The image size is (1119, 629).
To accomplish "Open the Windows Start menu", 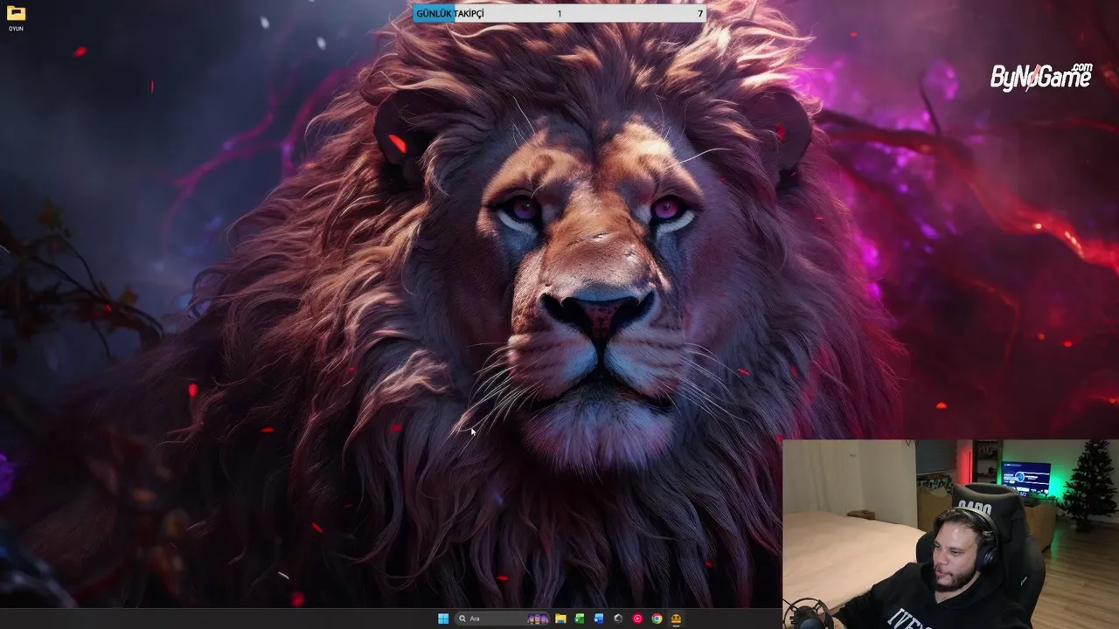I will [x=443, y=619].
